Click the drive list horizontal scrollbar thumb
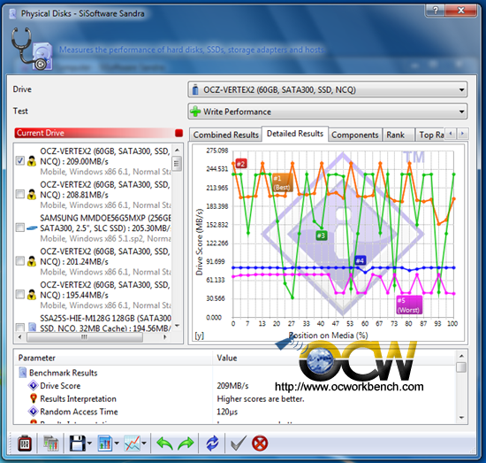Image resolution: width=486 pixels, height=463 pixels. point(85,337)
